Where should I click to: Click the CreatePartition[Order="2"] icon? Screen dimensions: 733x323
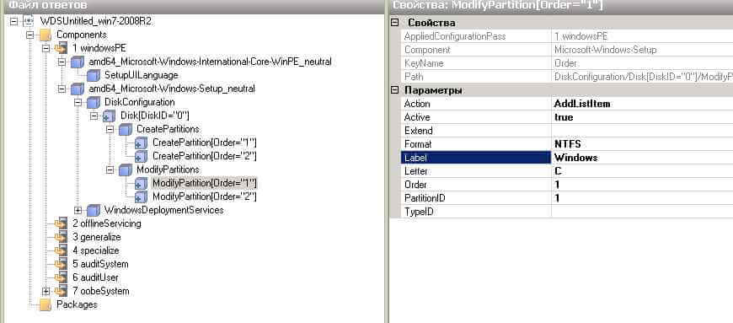pyautogui.click(x=141, y=156)
